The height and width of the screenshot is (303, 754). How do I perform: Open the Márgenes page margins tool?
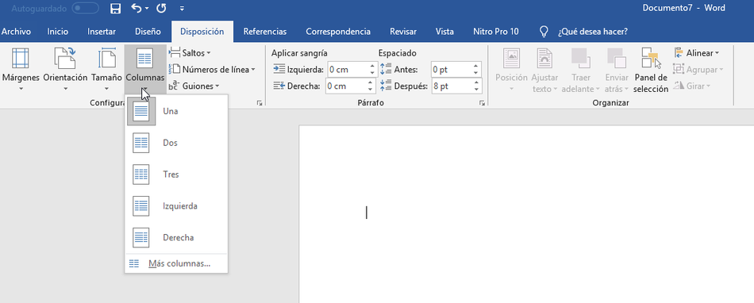click(x=21, y=70)
